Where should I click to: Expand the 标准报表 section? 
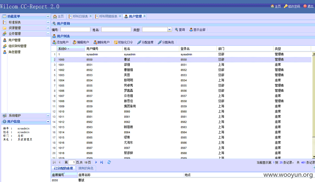48,22
